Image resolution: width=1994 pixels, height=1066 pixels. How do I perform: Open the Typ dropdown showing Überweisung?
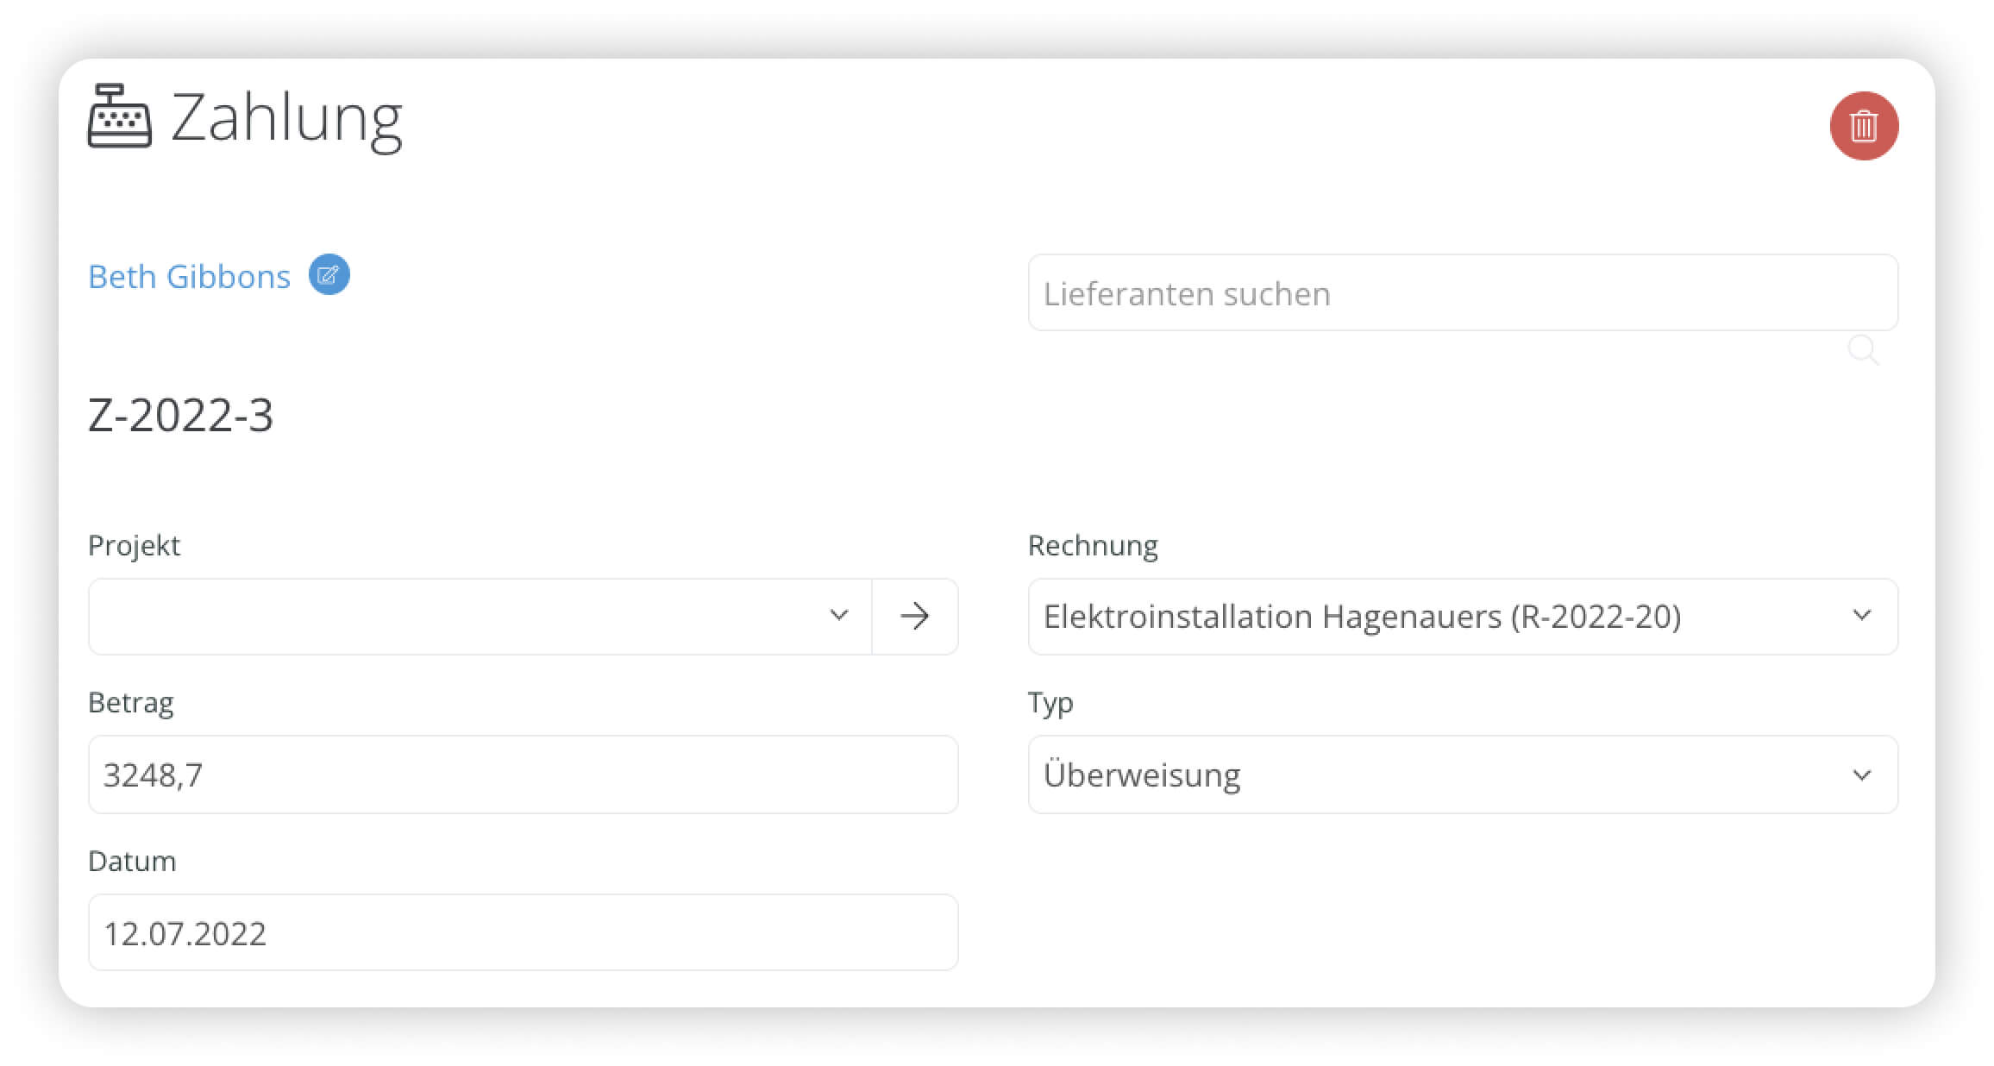[x=1463, y=774]
